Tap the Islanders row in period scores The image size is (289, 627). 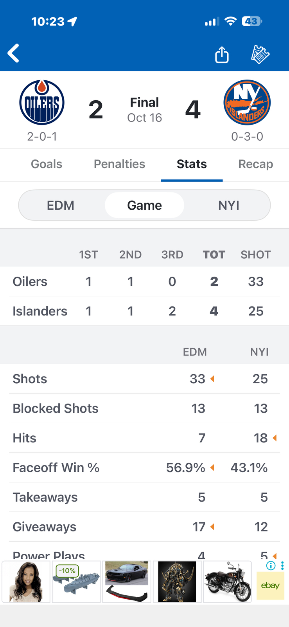pyautogui.click(x=144, y=311)
